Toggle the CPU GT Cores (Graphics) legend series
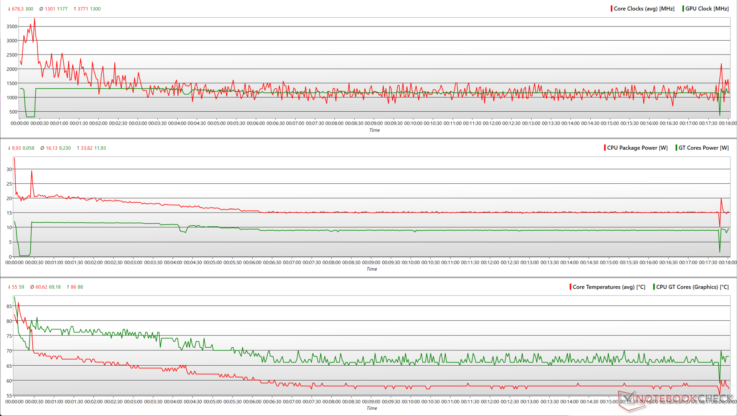This screenshot has width=737, height=416. (692, 287)
